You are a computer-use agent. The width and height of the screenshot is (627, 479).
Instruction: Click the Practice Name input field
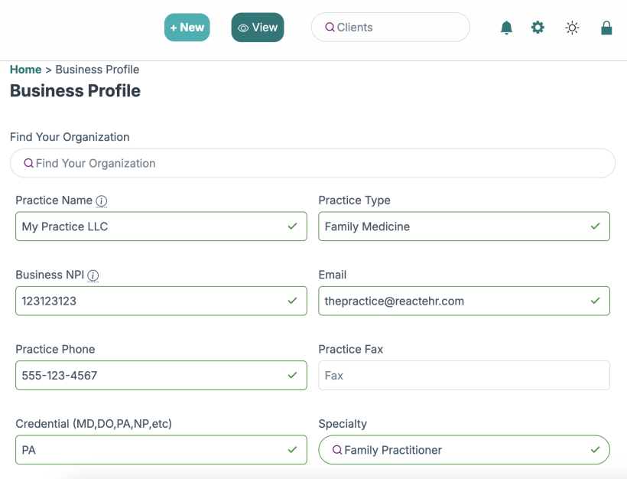pos(153,226)
